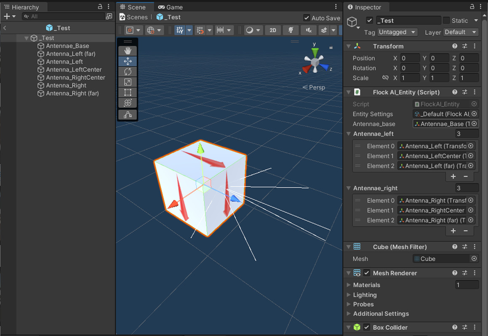This screenshot has height=336, width=488.
Task: Remove element from Antennae_left list
Action: (466, 176)
